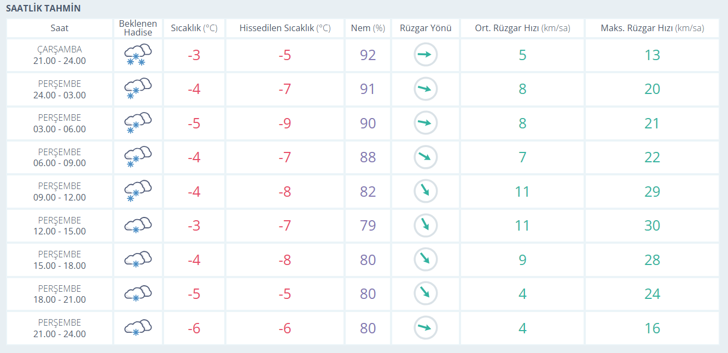The image size is (728, 353).
Task: Click humidity value 82
Action: click(x=368, y=192)
